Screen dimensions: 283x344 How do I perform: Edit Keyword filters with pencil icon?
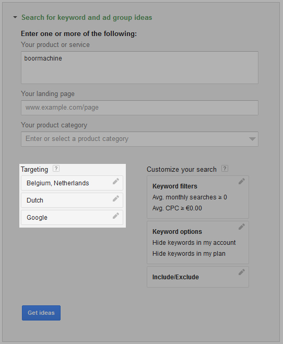pos(242,181)
